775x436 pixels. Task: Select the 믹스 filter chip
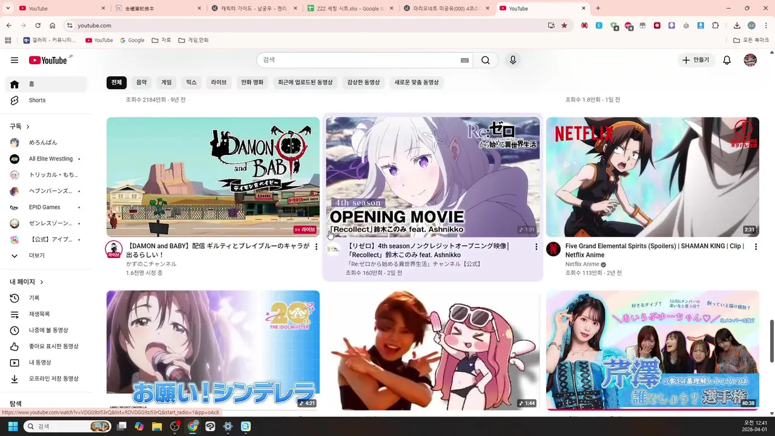point(191,82)
